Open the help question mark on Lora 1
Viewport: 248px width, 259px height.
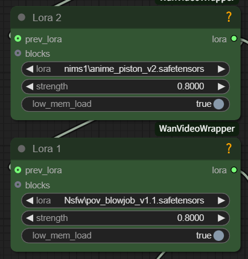pyautogui.click(x=229, y=149)
